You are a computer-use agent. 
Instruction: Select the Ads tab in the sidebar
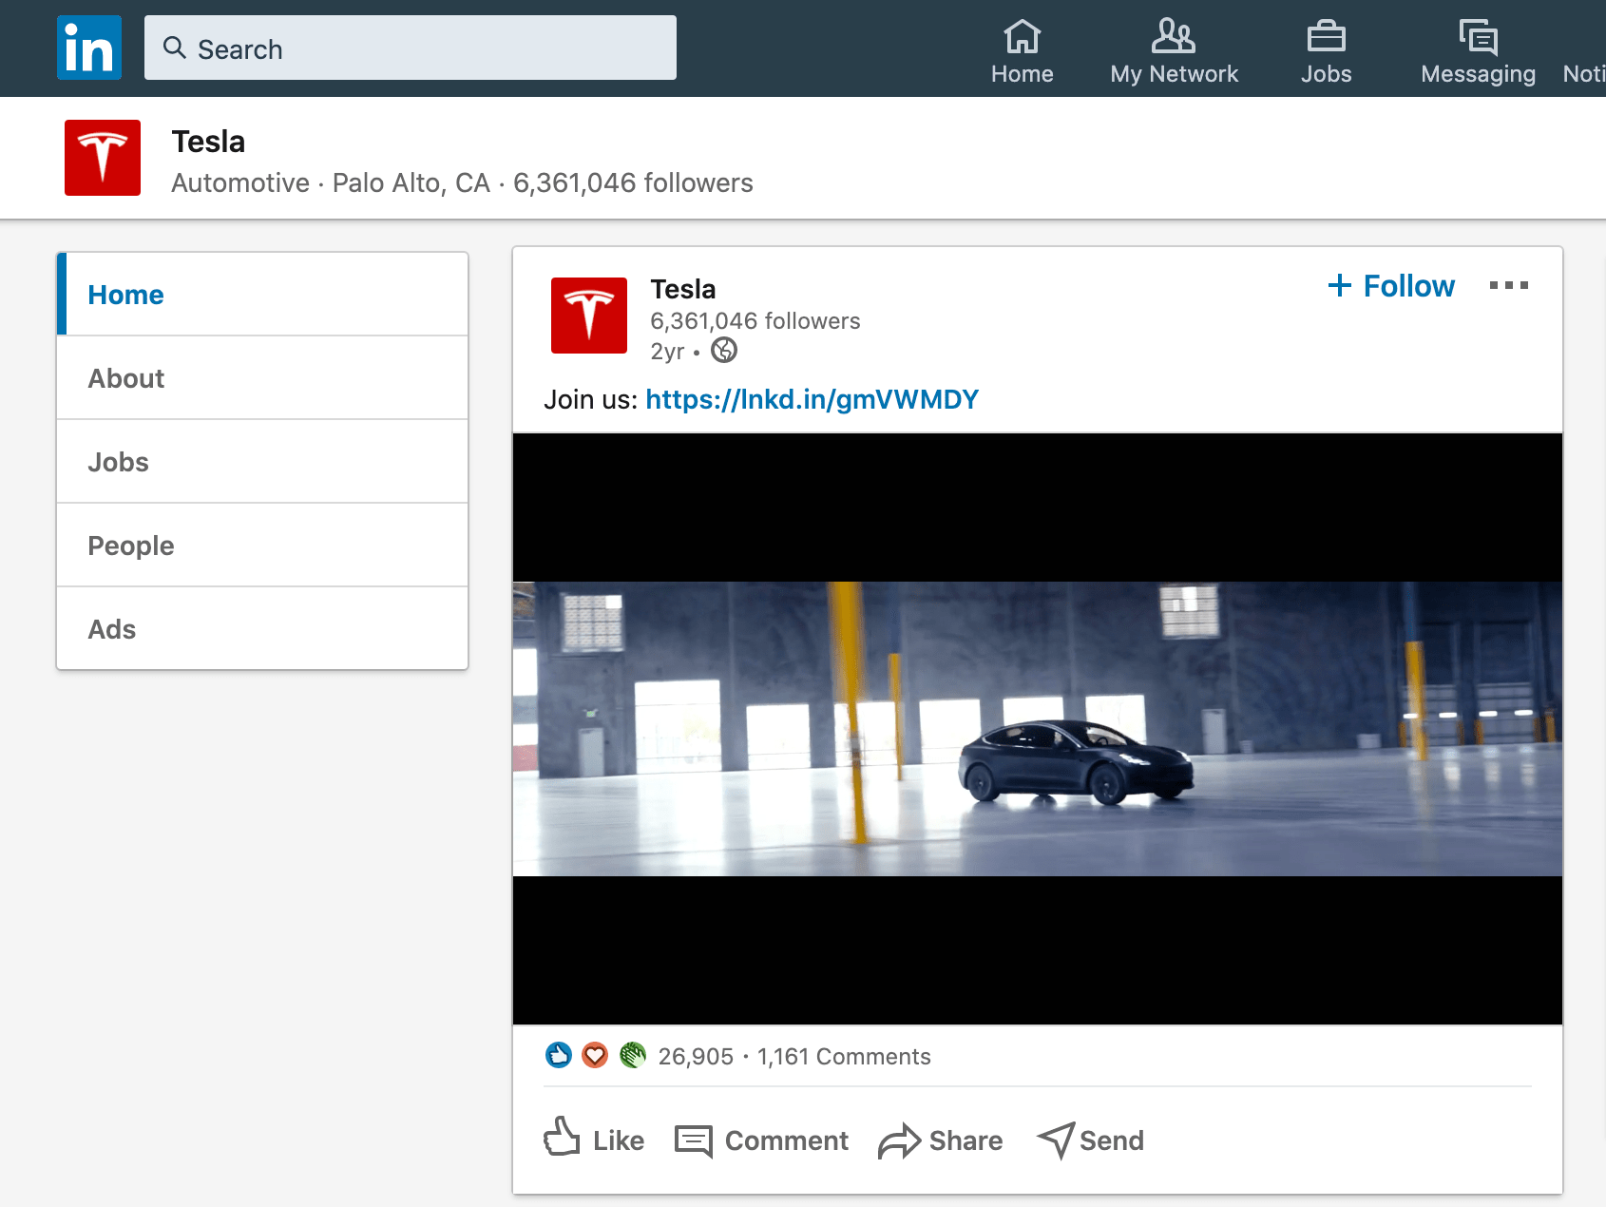[262, 629]
